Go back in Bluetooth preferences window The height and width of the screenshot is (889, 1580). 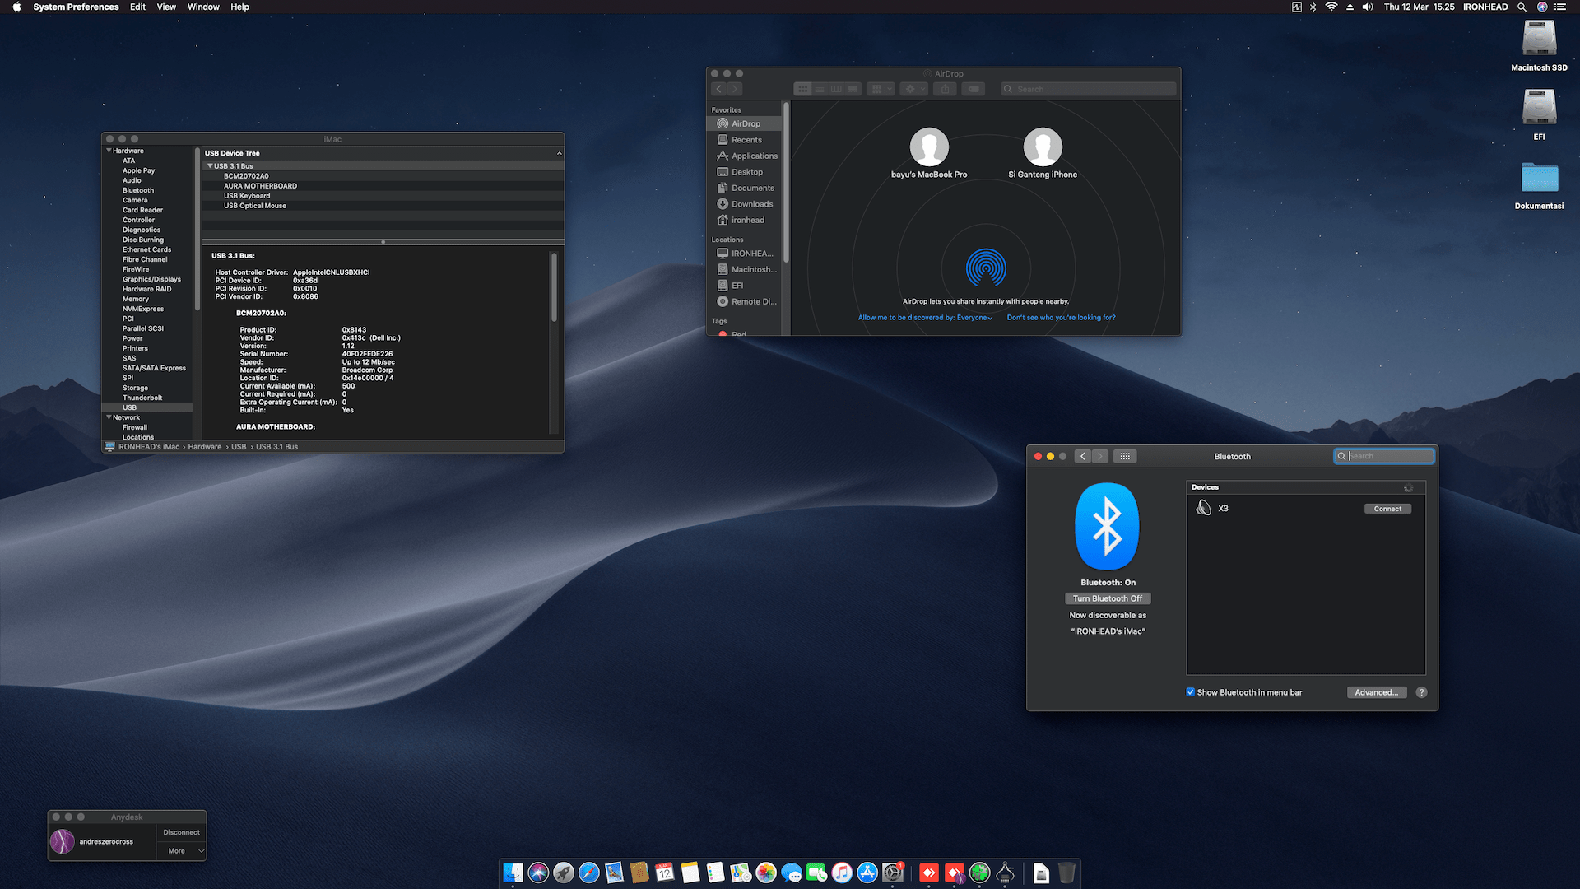[x=1083, y=456]
